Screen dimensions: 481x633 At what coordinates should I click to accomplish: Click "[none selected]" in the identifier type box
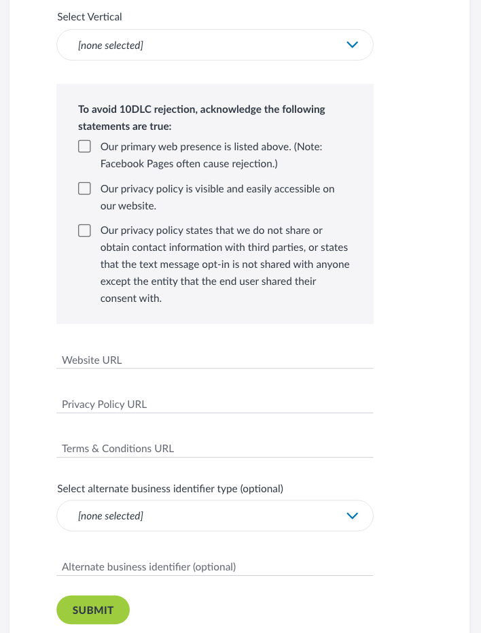[111, 516]
